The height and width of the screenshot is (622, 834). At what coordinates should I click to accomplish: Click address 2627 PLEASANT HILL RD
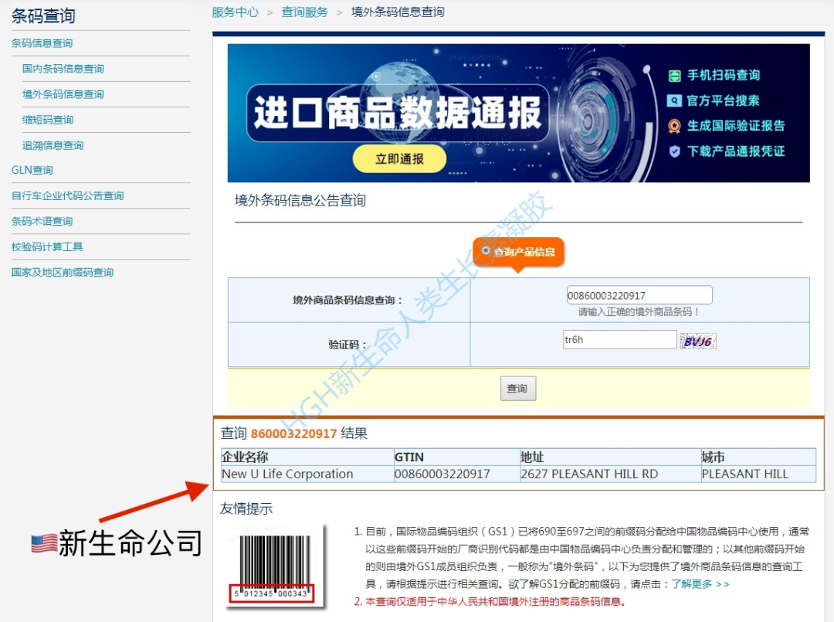[x=611, y=474]
